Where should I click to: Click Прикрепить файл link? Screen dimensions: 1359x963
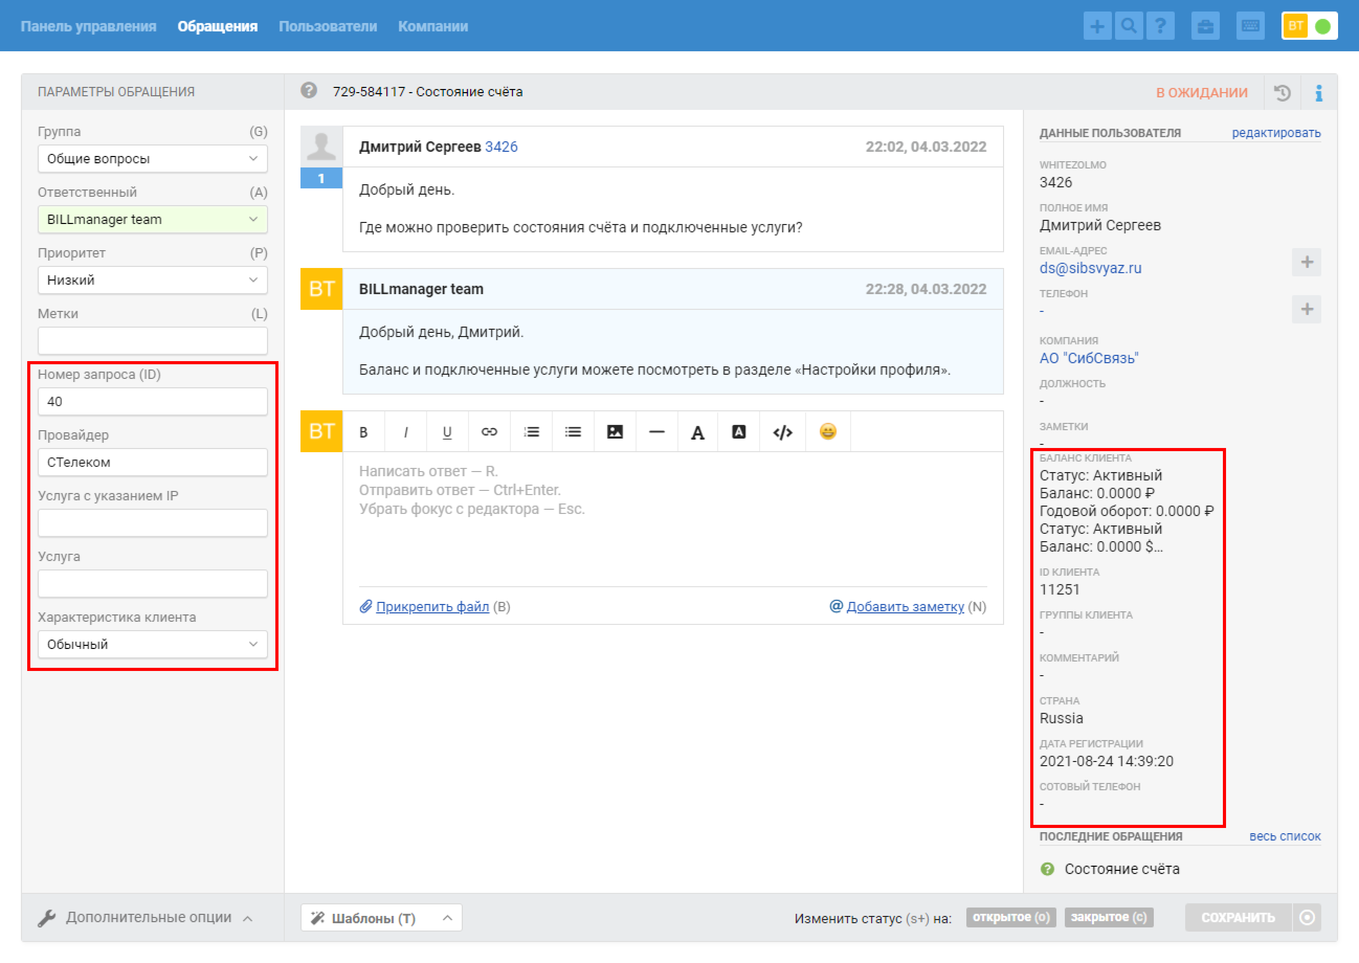[432, 606]
